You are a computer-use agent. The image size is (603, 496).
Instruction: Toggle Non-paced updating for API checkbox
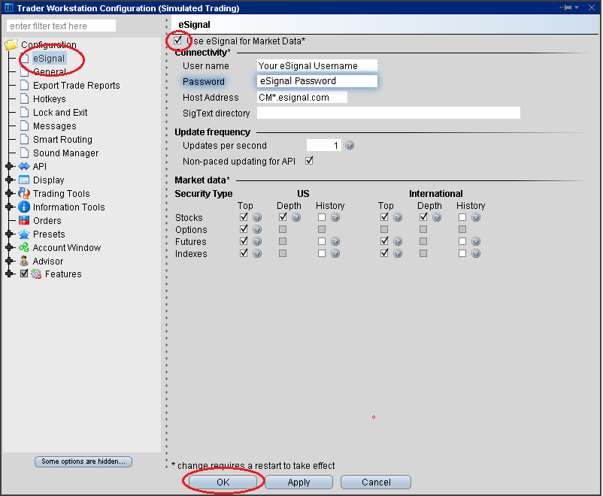(309, 161)
